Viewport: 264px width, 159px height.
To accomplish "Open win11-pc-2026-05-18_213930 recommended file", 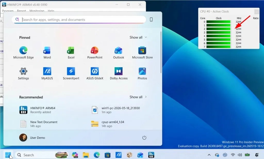I will click(x=116, y=110).
